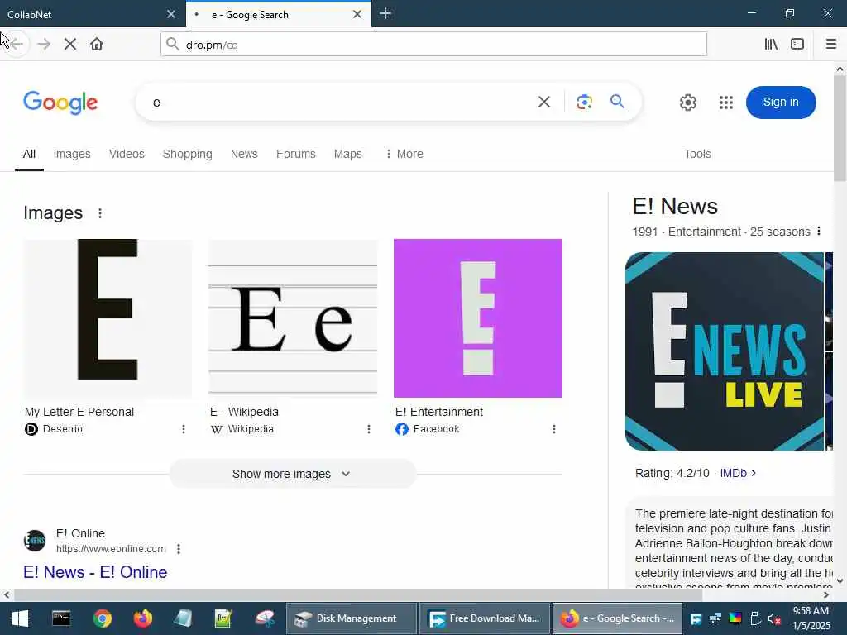The image size is (847, 635).
Task: Open options for the Images section
Action: [100, 213]
